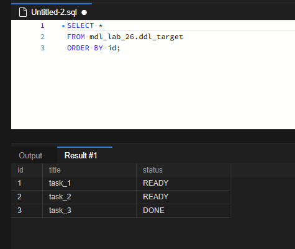This screenshot has width=295, height=249.
Task: Click the id column header
Action: [x=27, y=170]
